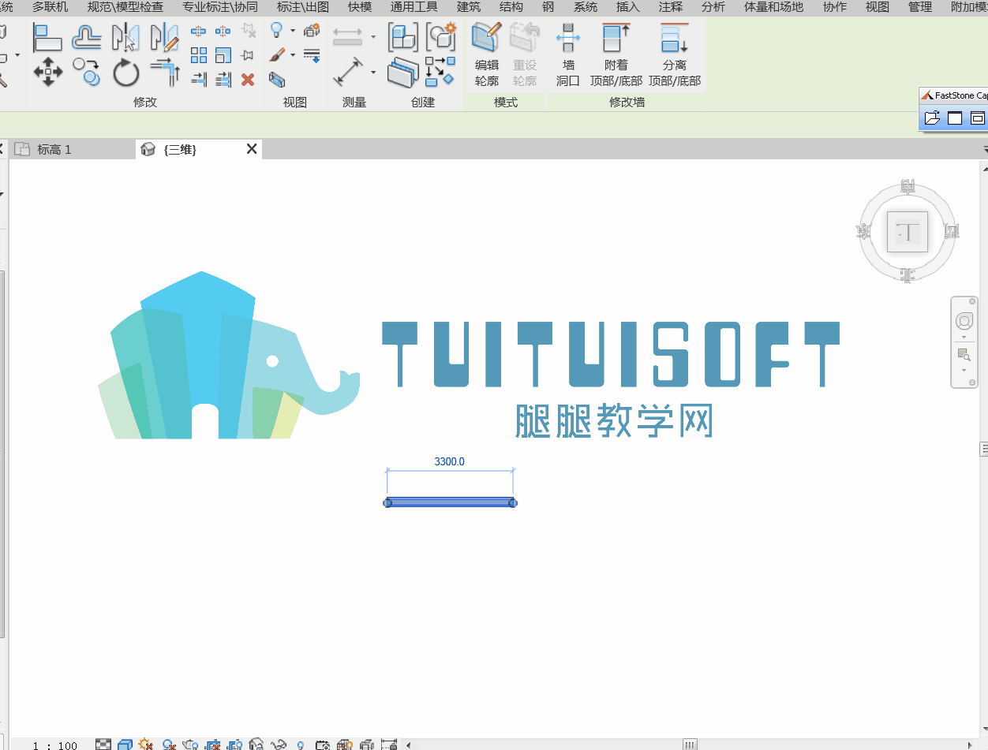Click FastStone Capture open file icon

932,118
